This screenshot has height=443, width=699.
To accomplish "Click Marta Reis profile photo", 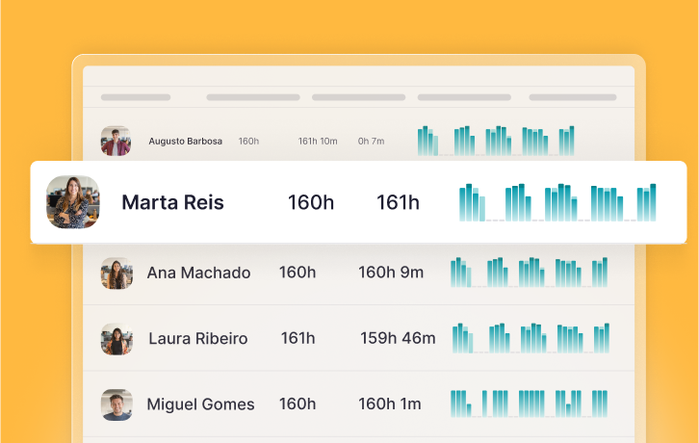I will click(x=73, y=202).
